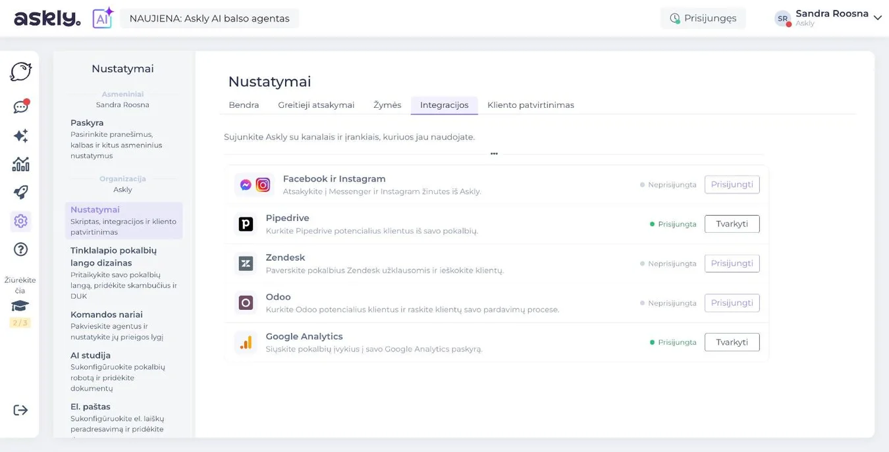Open Paskyra in the settings menu
Viewport: 889px width, 452px height.
point(123,139)
